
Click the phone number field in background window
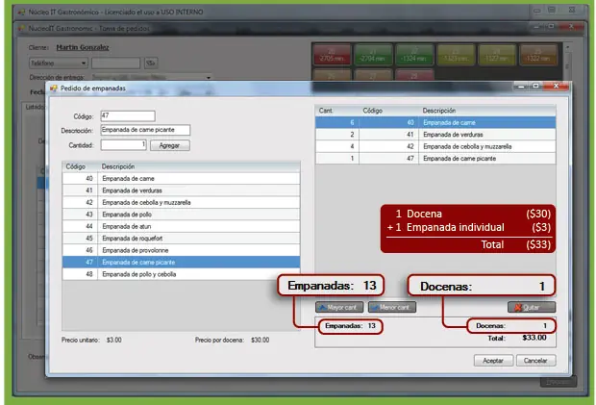coord(116,63)
